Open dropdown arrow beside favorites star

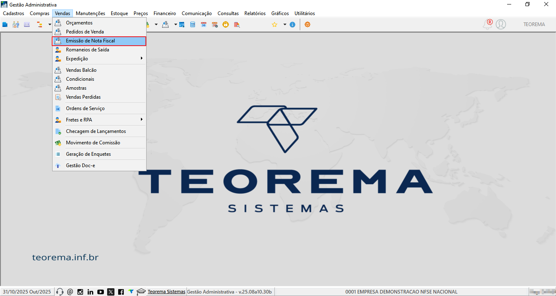pyautogui.click(x=285, y=24)
